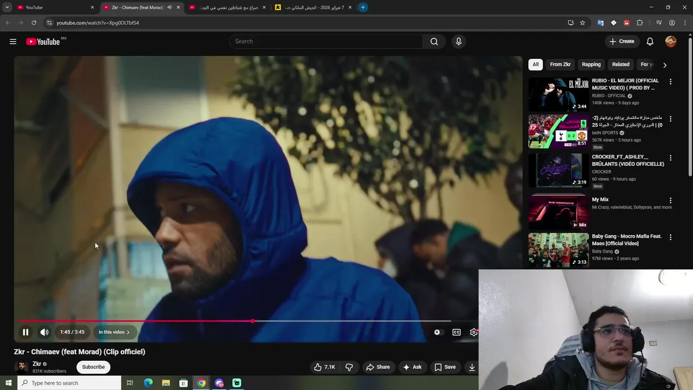The image size is (693, 390).
Task: Open player settings gear
Action: [x=474, y=332]
